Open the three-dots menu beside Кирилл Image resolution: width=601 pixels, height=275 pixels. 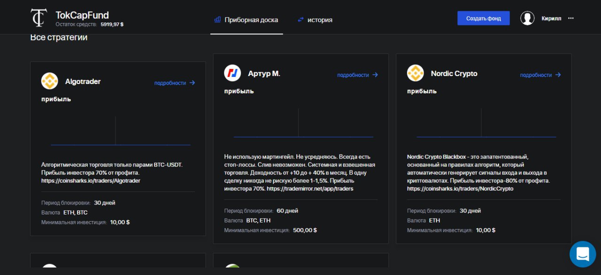571,18
